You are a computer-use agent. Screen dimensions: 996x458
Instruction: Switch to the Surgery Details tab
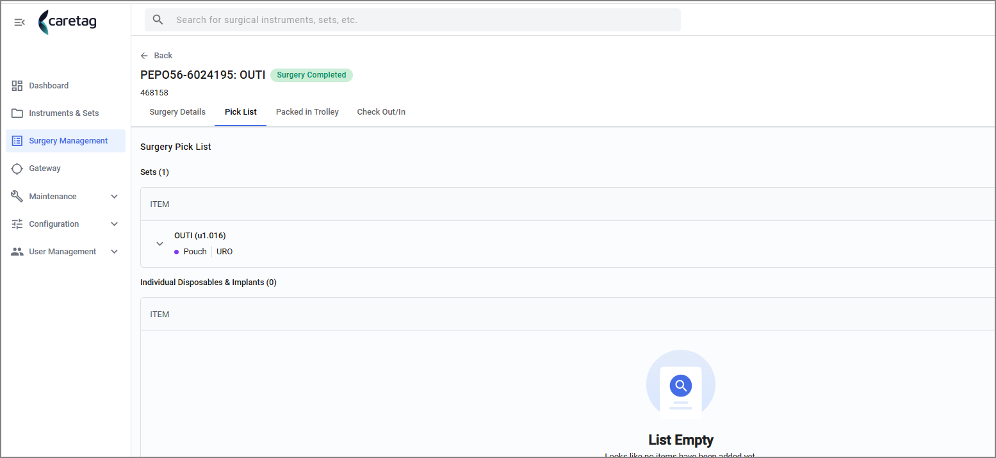pyautogui.click(x=177, y=112)
